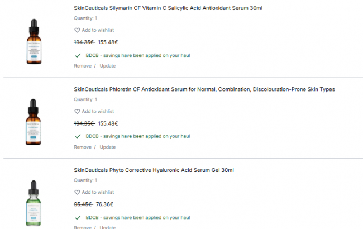
Task: Click the heart icon for Phyto Corrective gel
Action: coord(77,192)
